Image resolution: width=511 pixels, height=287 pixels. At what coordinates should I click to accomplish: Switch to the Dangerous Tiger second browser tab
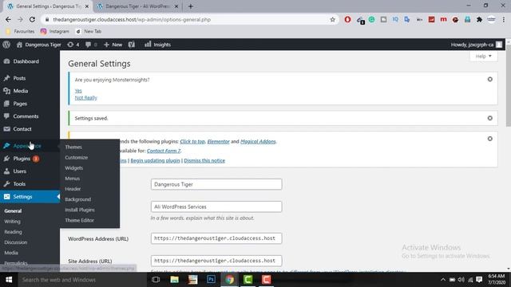tap(137, 6)
